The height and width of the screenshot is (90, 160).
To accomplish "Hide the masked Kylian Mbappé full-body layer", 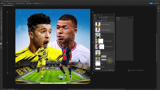I will pyautogui.click(x=94, y=47).
